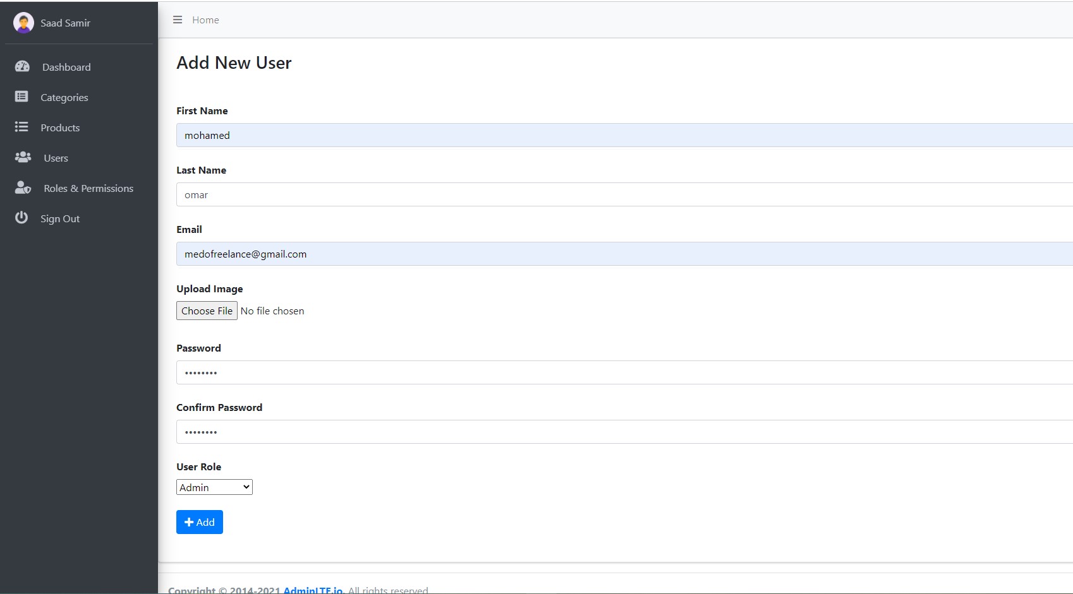
Task: Select Sign Out from the sidebar menu
Action: coord(60,218)
